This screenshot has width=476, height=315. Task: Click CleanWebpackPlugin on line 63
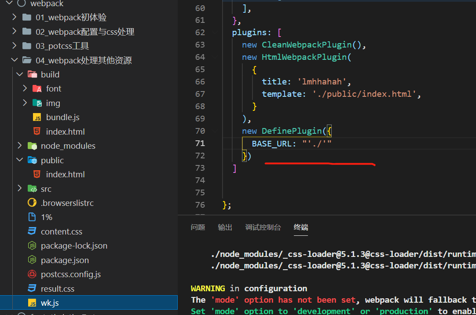(x=307, y=44)
